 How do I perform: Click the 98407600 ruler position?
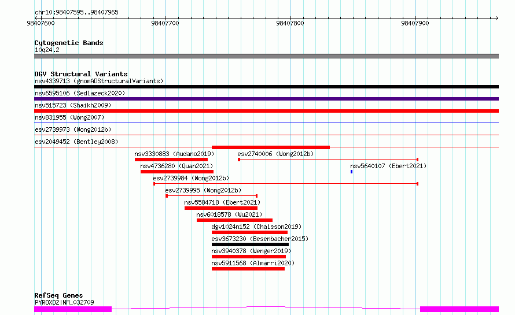coord(41,23)
